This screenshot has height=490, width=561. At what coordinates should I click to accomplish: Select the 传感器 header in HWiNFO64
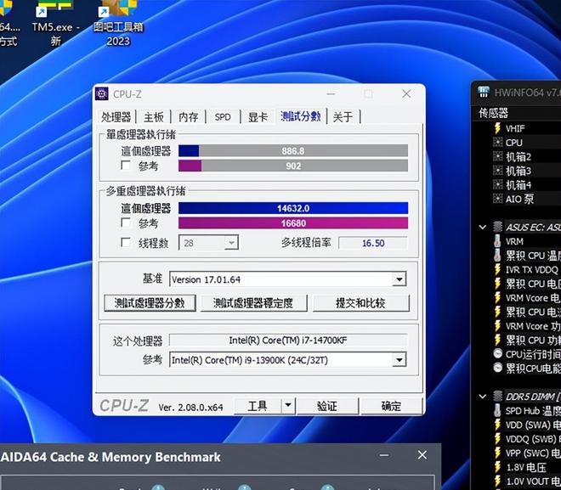(x=493, y=113)
